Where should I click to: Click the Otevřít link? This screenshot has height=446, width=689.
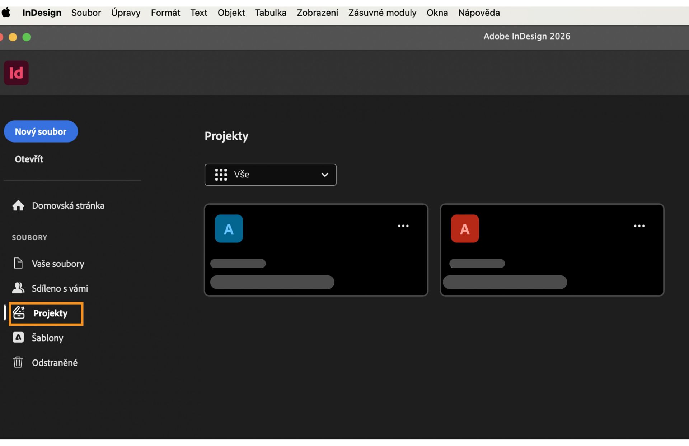29,159
